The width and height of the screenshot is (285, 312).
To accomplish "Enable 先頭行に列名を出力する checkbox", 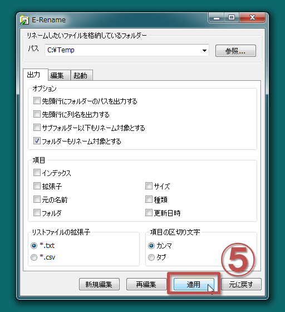I will point(37,114).
